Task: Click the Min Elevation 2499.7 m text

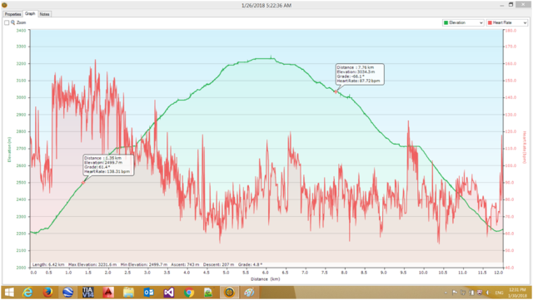Action: point(144,264)
